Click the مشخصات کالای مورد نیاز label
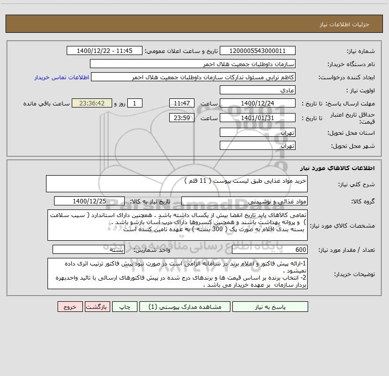This screenshot has width=389, height=376. (343, 226)
